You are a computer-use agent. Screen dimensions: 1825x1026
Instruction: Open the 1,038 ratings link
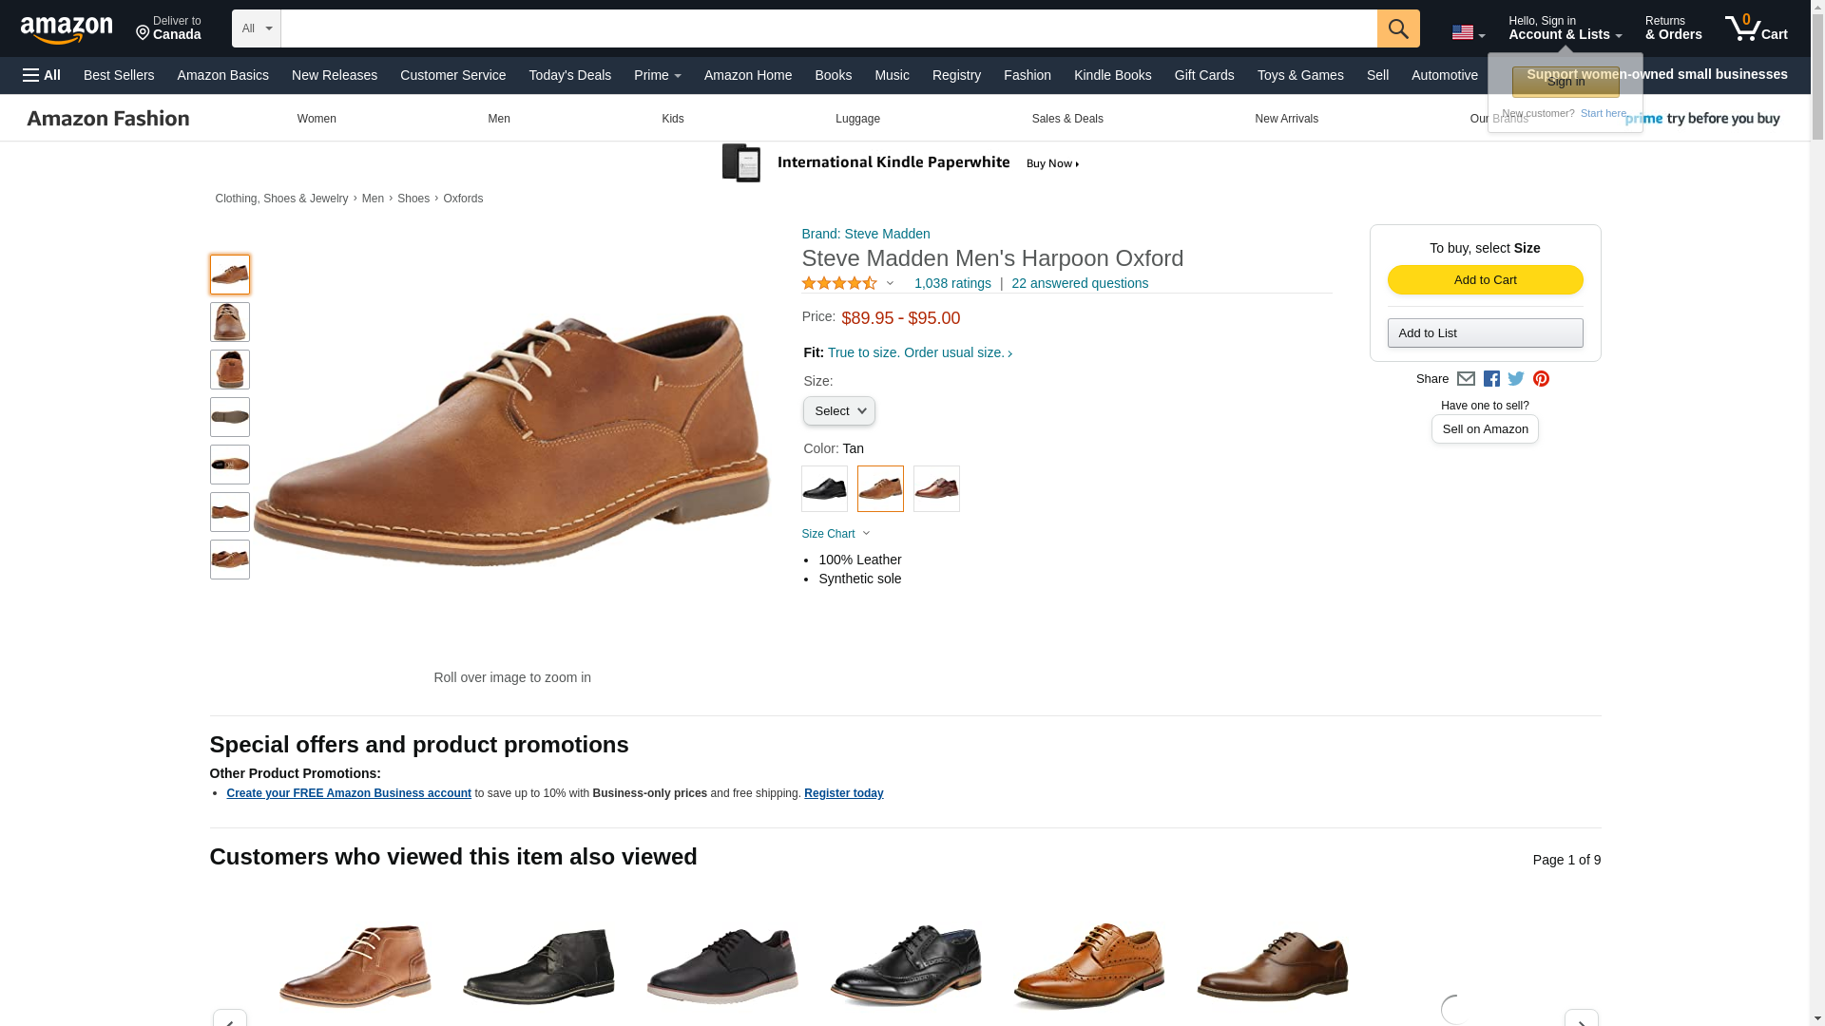(952, 283)
